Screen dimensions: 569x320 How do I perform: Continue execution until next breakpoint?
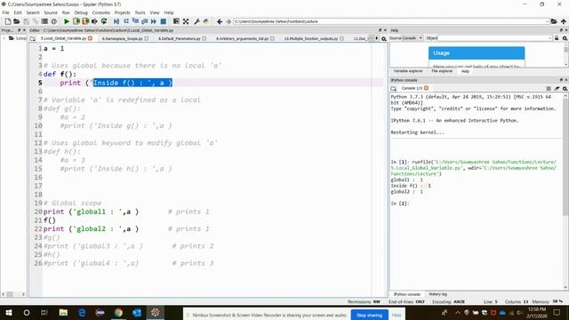(154, 21)
